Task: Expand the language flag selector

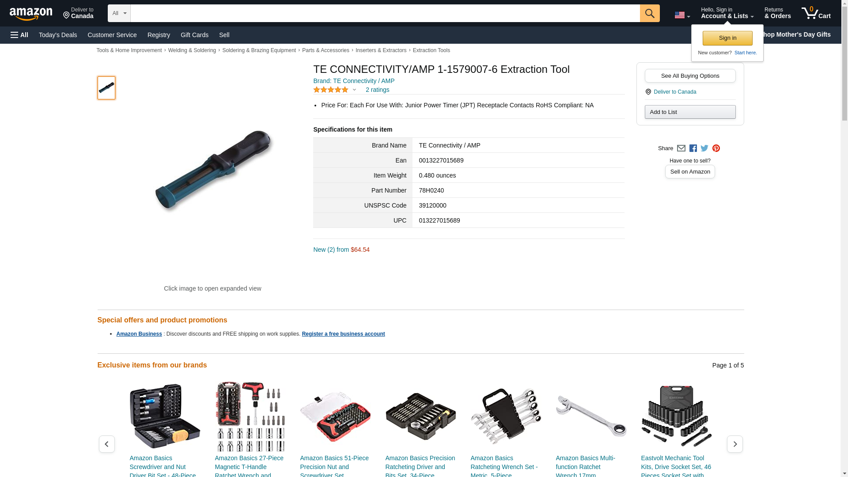Action: [x=682, y=15]
